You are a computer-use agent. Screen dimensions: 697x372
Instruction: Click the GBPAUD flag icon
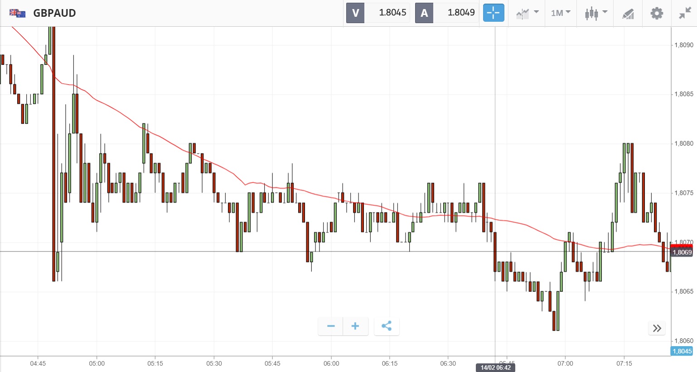pyautogui.click(x=18, y=13)
